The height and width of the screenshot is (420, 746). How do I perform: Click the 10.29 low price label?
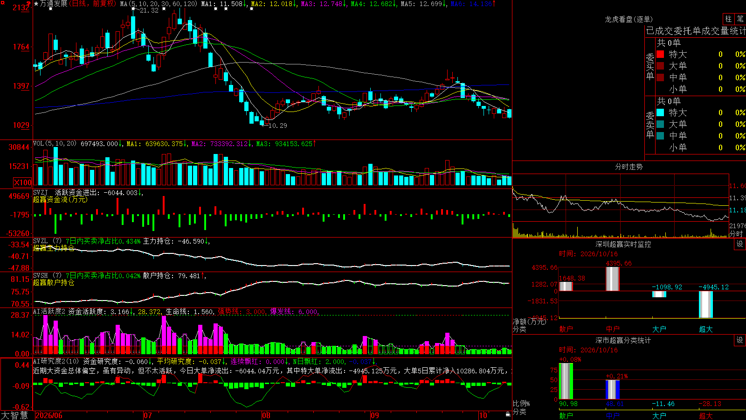278,126
